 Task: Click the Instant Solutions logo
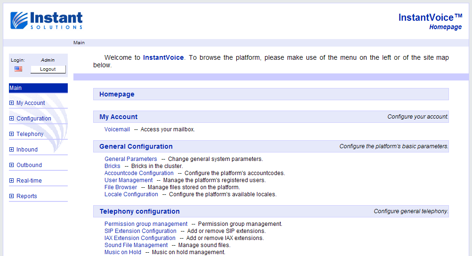pos(47,21)
